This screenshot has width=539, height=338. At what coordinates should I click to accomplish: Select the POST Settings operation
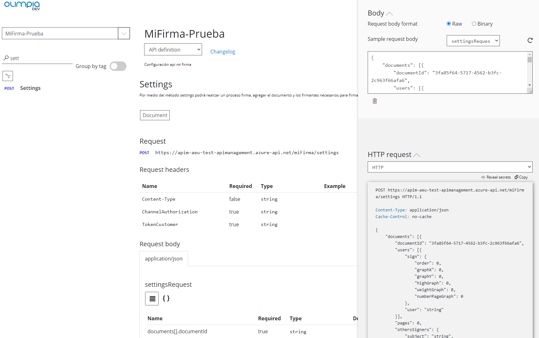[x=30, y=88]
